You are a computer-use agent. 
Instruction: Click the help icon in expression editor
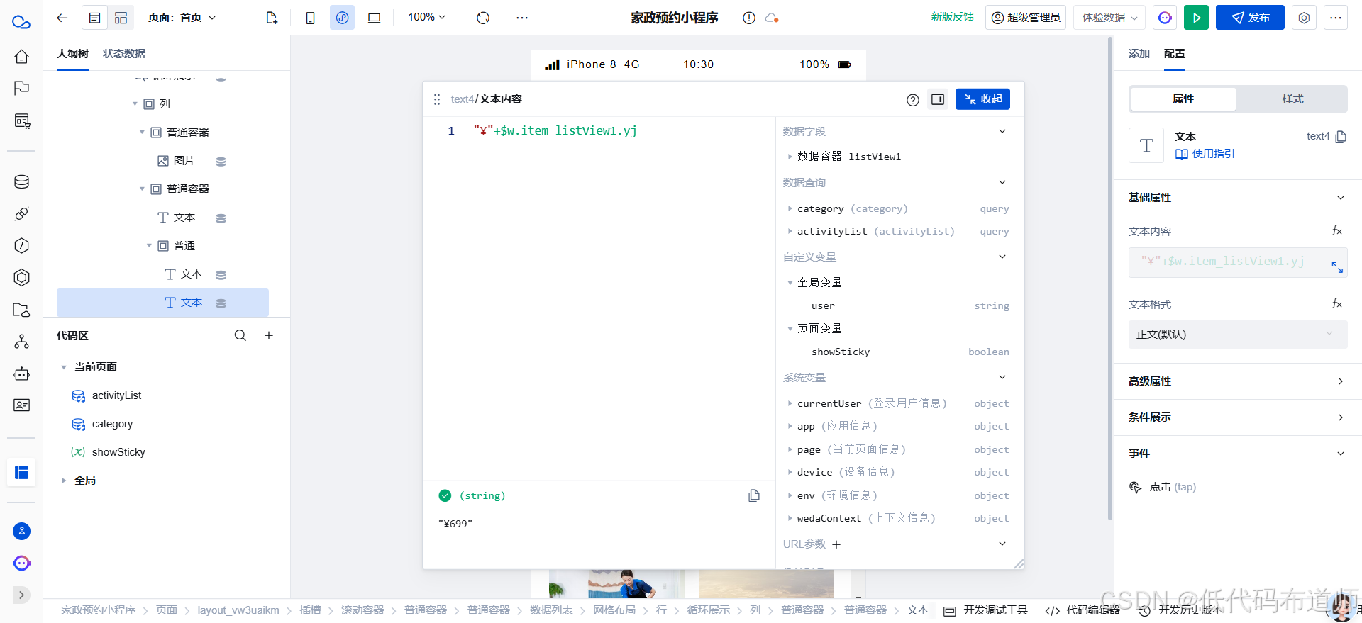tap(913, 100)
